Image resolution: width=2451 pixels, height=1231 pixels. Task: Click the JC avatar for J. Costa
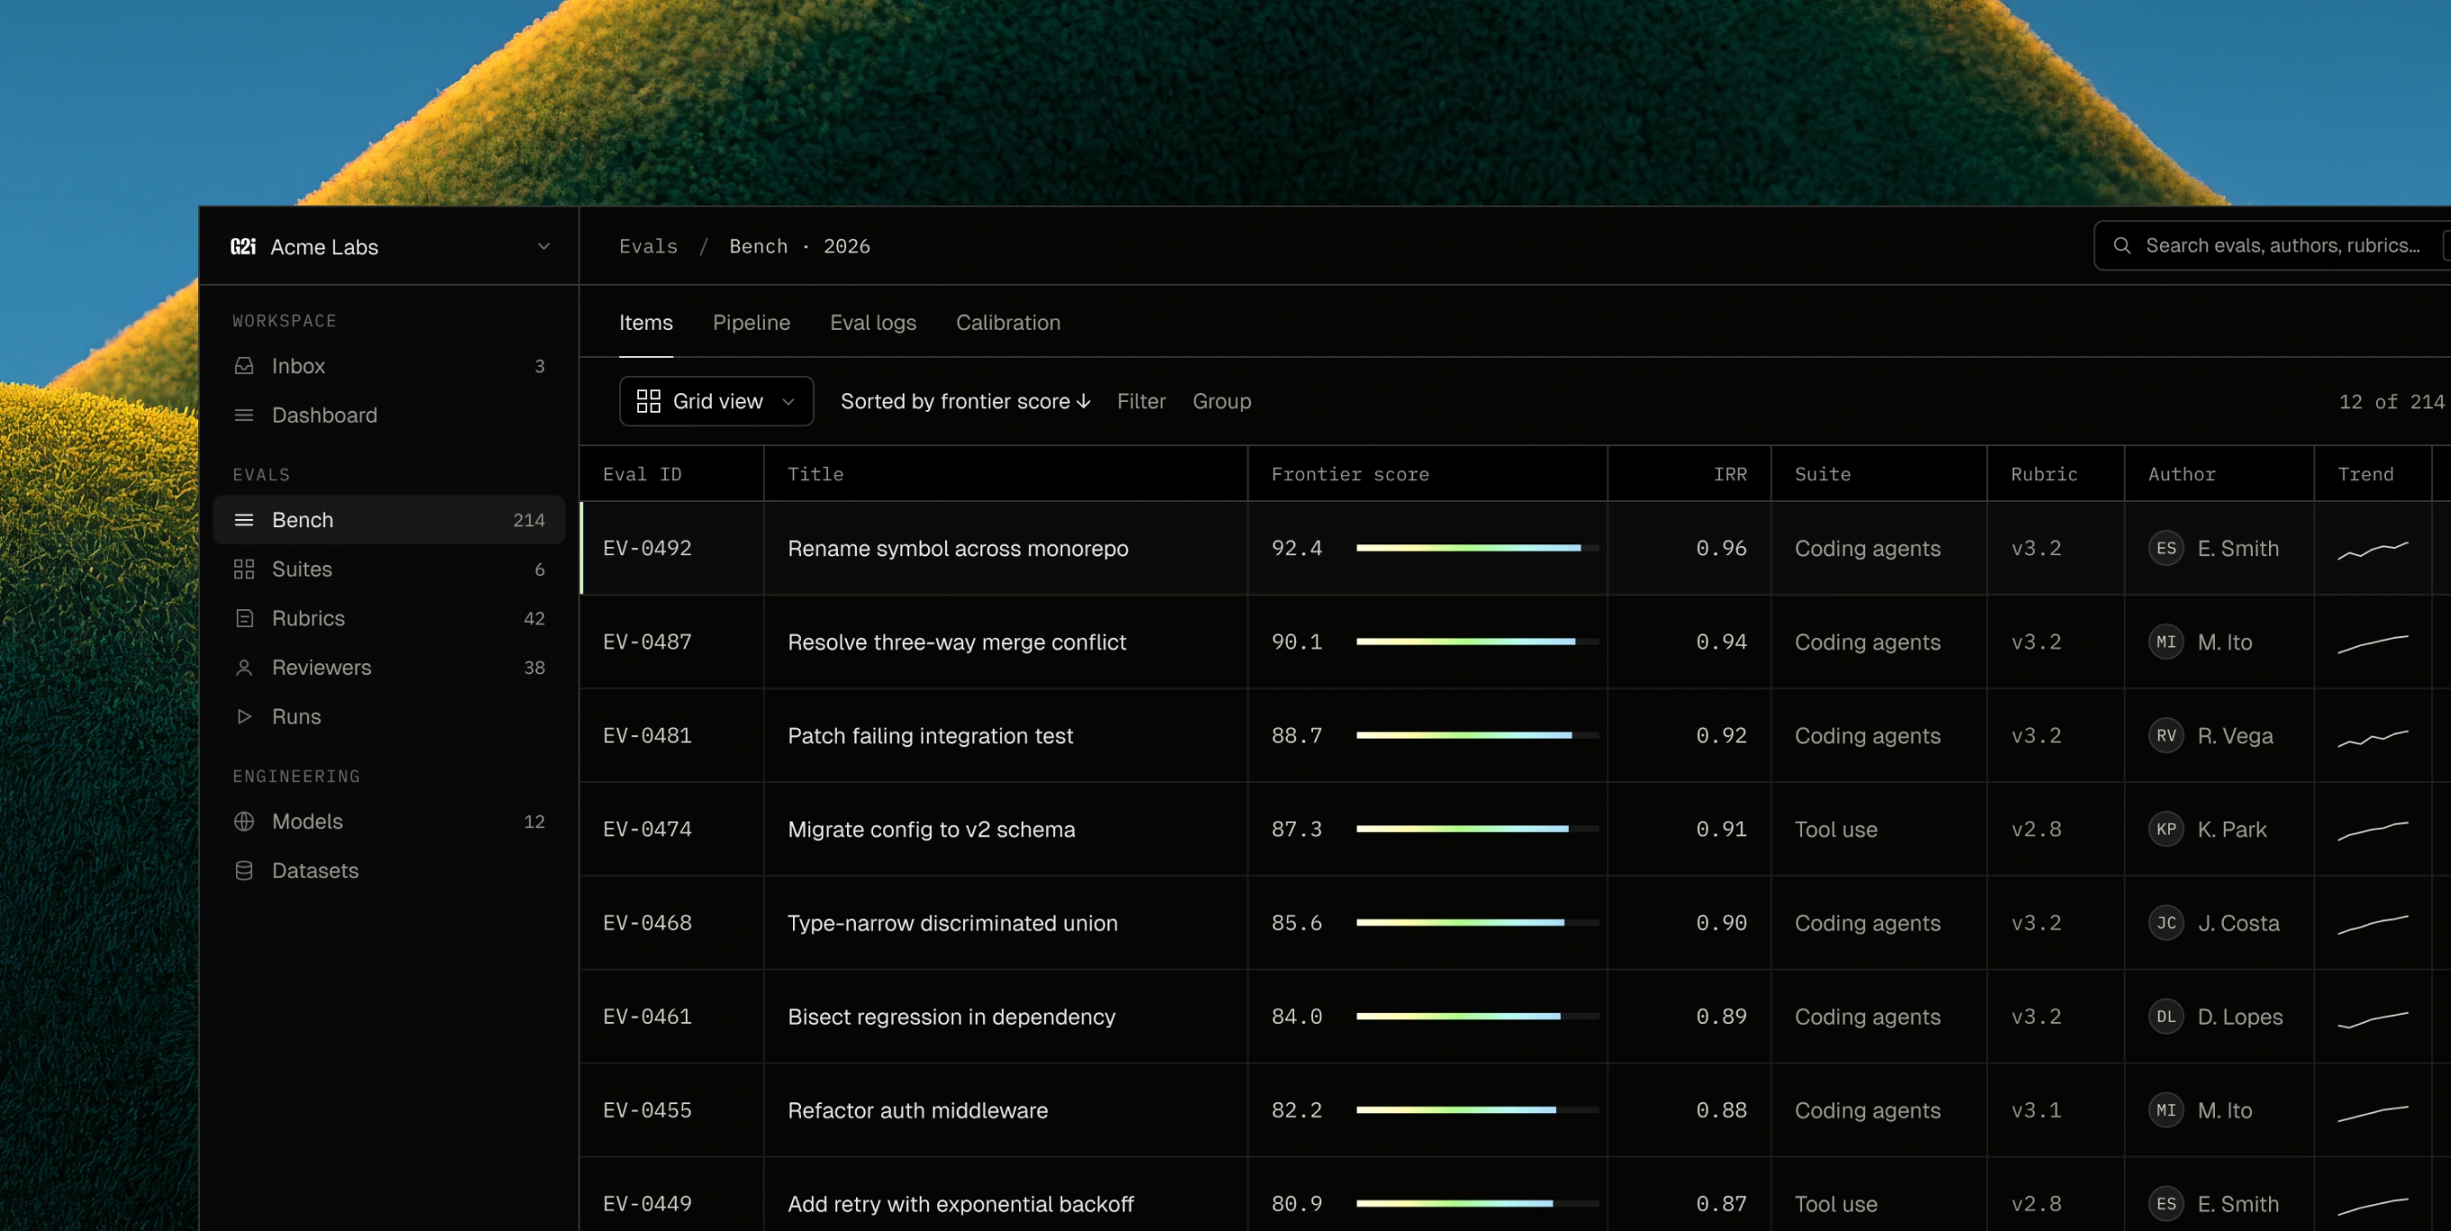[x=2165, y=923]
